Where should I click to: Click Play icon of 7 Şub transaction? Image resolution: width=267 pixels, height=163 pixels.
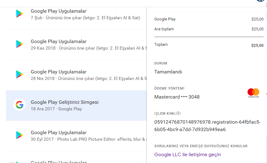(x=20, y=14)
